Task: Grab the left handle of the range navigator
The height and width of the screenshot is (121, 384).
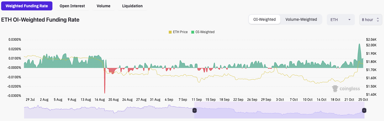Action: (x=195, y=110)
